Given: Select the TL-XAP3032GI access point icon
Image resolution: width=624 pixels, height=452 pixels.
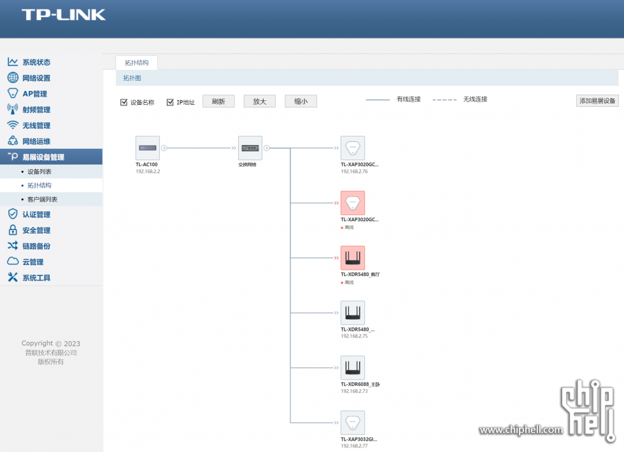Looking at the screenshot, I should [x=353, y=423].
